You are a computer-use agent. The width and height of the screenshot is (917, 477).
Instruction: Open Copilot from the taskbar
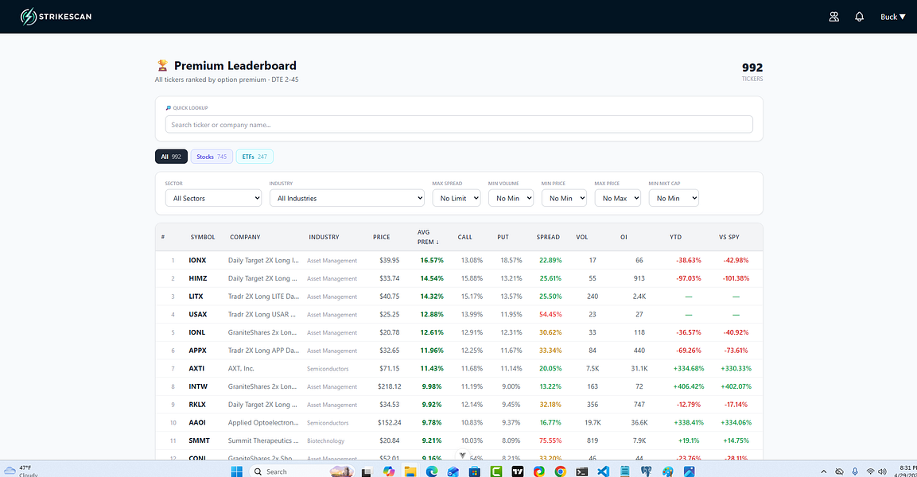coord(389,471)
